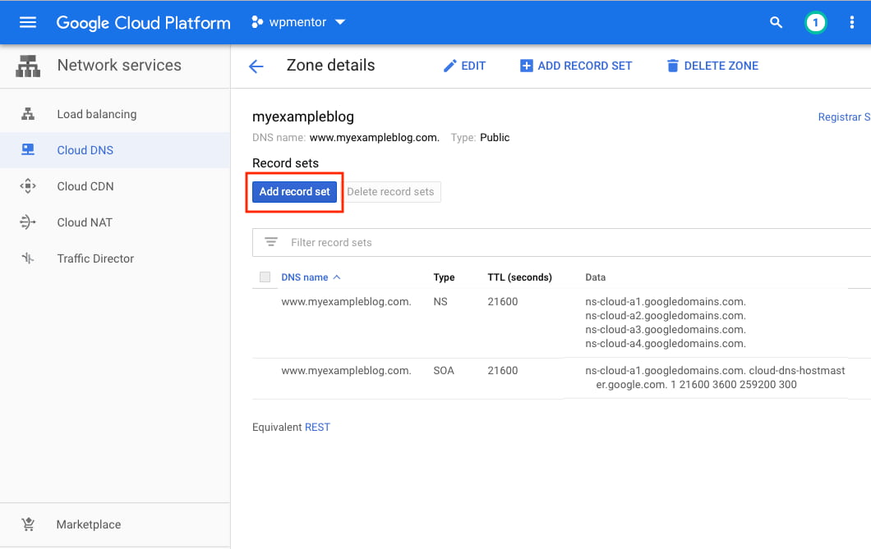Click ns-cloud-a1.googledomains.com. in NS row

point(666,302)
